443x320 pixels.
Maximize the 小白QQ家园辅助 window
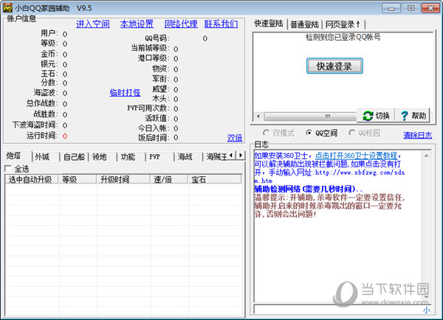(x=411, y=8)
